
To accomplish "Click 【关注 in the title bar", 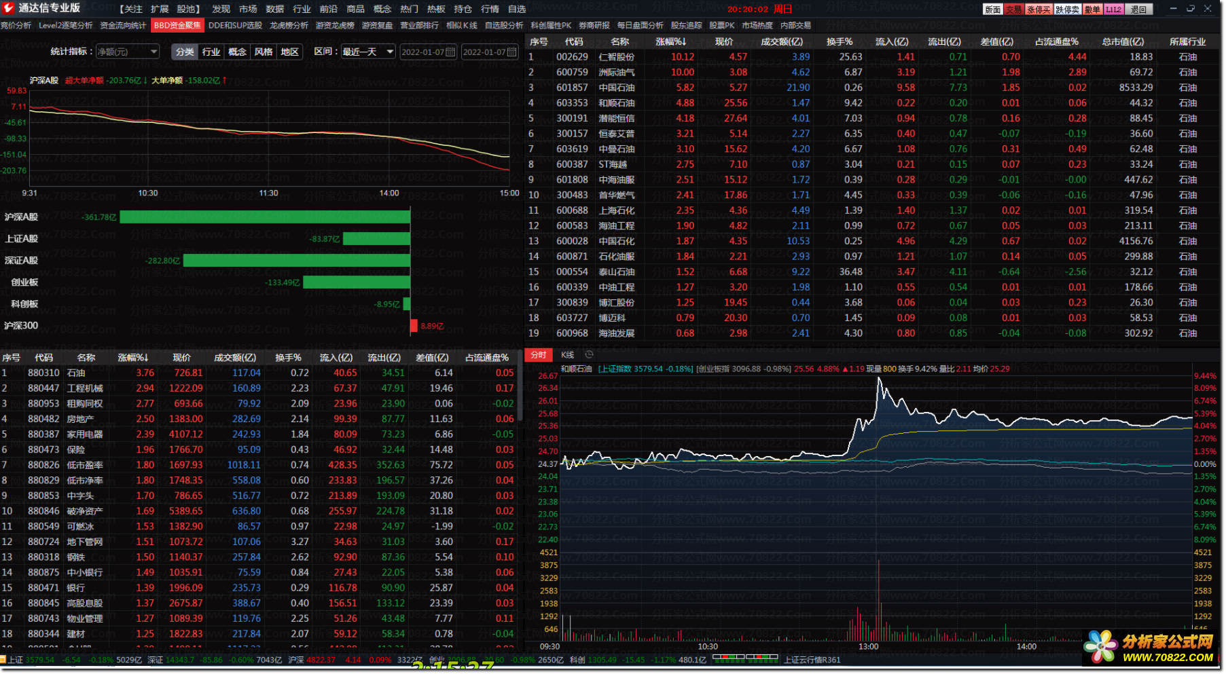I will tap(132, 9).
